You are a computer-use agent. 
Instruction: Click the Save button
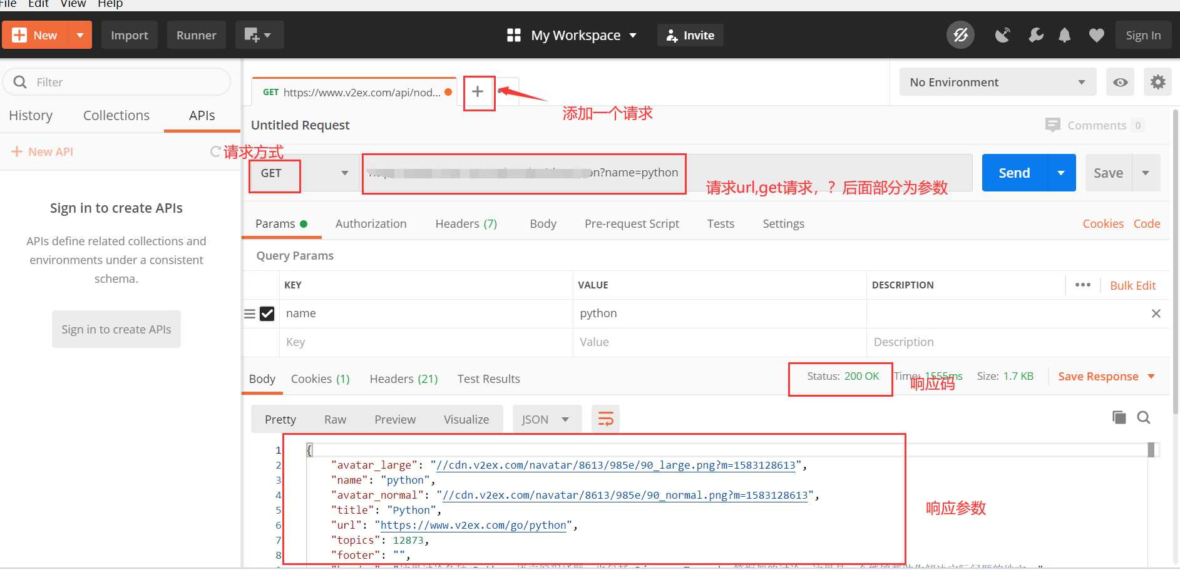(x=1108, y=173)
